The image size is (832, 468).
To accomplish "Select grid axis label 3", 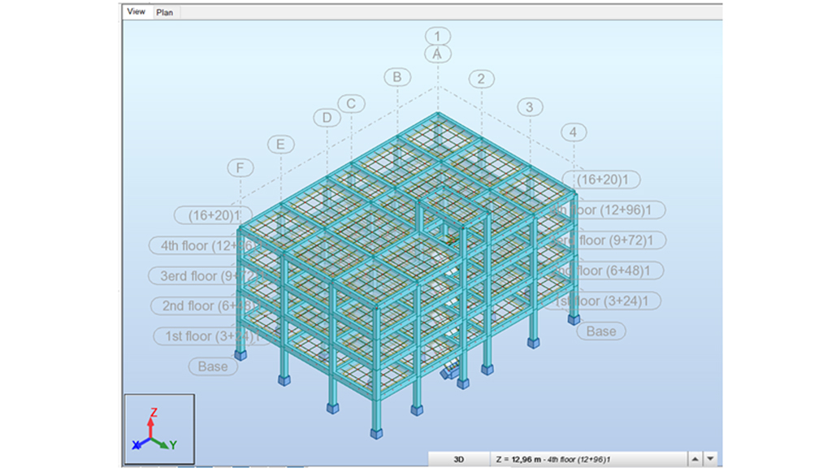I will (x=530, y=107).
